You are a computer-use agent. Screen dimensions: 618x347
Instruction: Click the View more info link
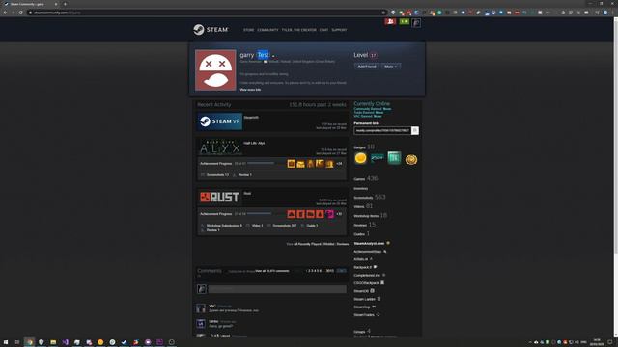250,90
